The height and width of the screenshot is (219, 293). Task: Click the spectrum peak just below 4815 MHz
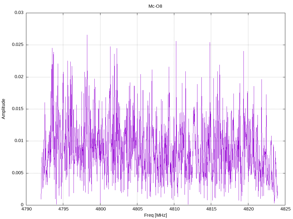[210, 42]
